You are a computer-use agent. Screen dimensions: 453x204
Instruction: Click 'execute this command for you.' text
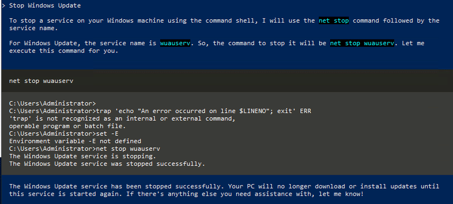63,51
